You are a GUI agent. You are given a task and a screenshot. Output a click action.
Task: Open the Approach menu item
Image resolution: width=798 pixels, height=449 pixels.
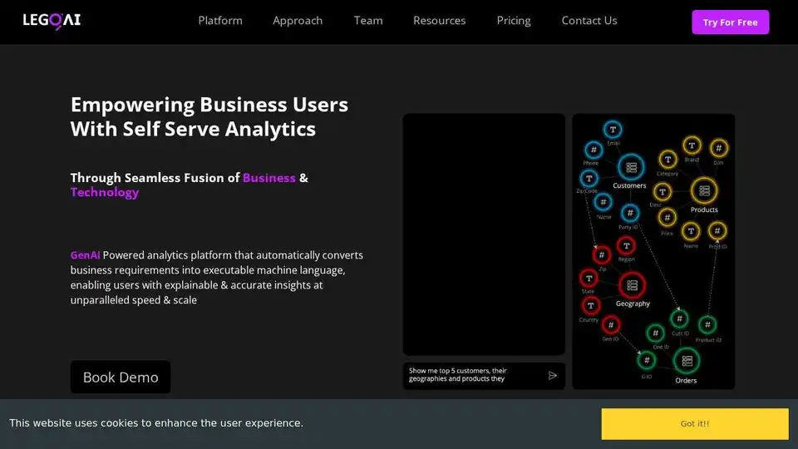[x=298, y=21]
